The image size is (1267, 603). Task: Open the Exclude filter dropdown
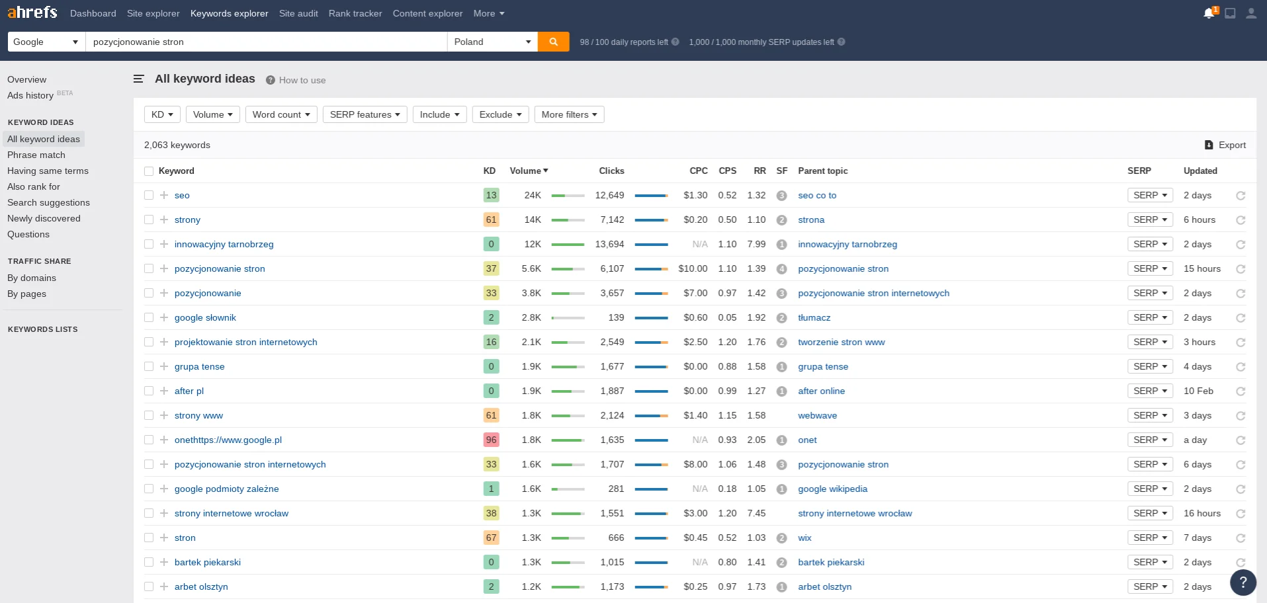(x=500, y=114)
